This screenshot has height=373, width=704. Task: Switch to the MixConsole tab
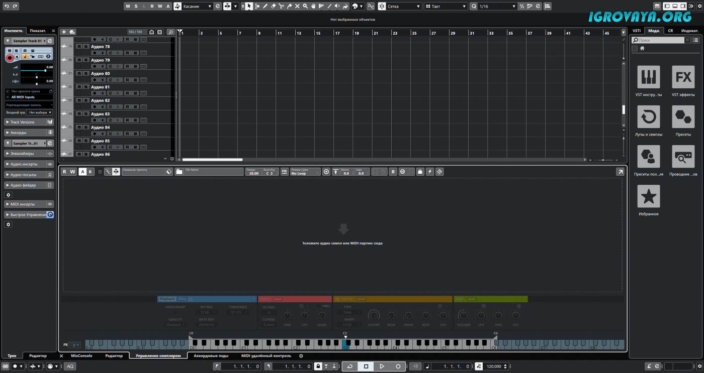click(81, 355)
